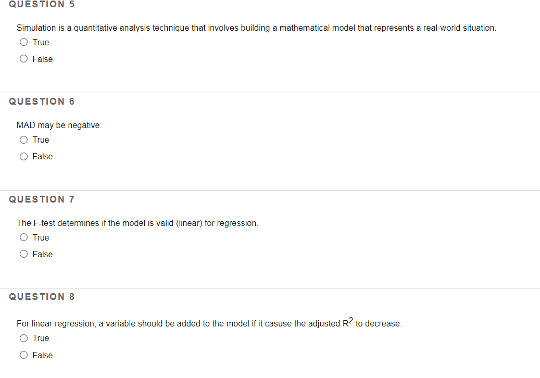The height and width of the screenshot is (378, 540).
Task: Click the QUESTION 7 heading
Action: pos(41,199)
